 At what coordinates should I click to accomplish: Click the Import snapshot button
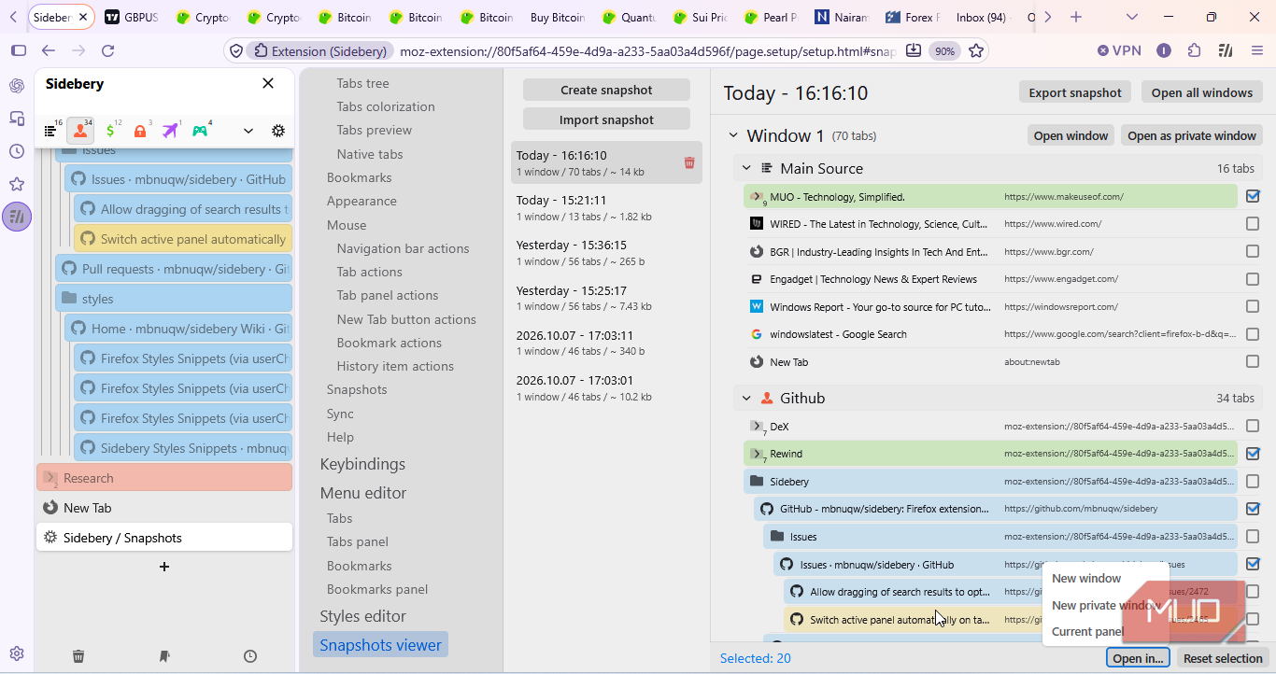[x=606, y=119]
